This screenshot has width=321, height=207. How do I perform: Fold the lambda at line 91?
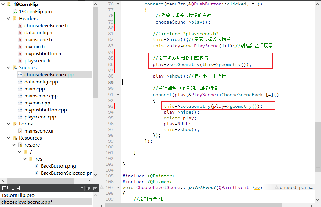(118, 95)
